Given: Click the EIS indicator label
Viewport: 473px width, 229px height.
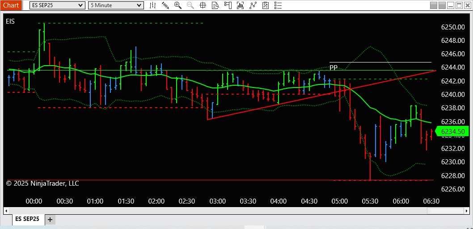Looking at the screenshot, I should 10,21.
